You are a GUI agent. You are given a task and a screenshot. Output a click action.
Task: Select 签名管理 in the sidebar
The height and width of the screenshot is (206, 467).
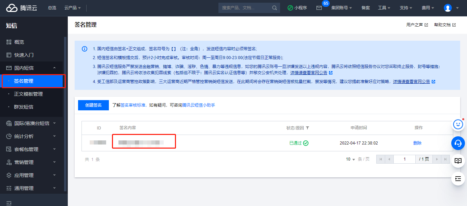tap(32, 81)
